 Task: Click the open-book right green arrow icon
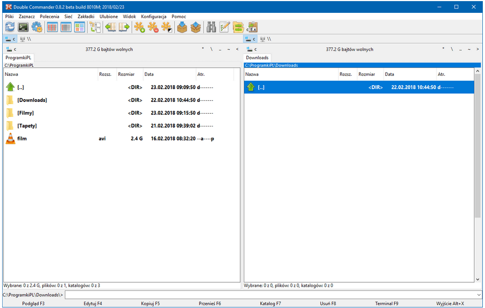point(124,27)
